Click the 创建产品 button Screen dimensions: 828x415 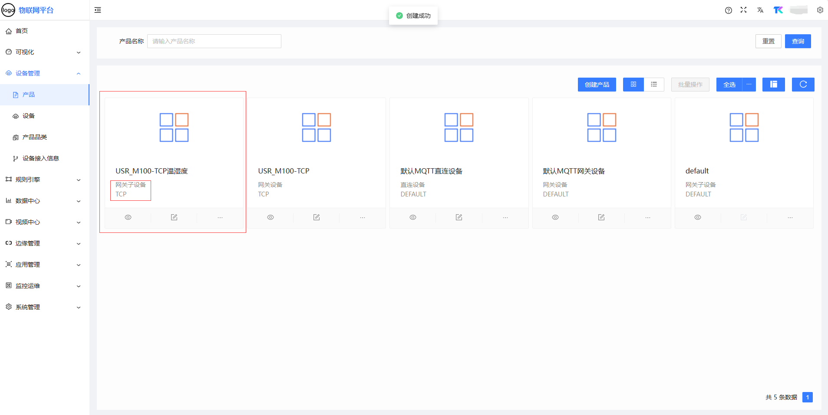597,85
